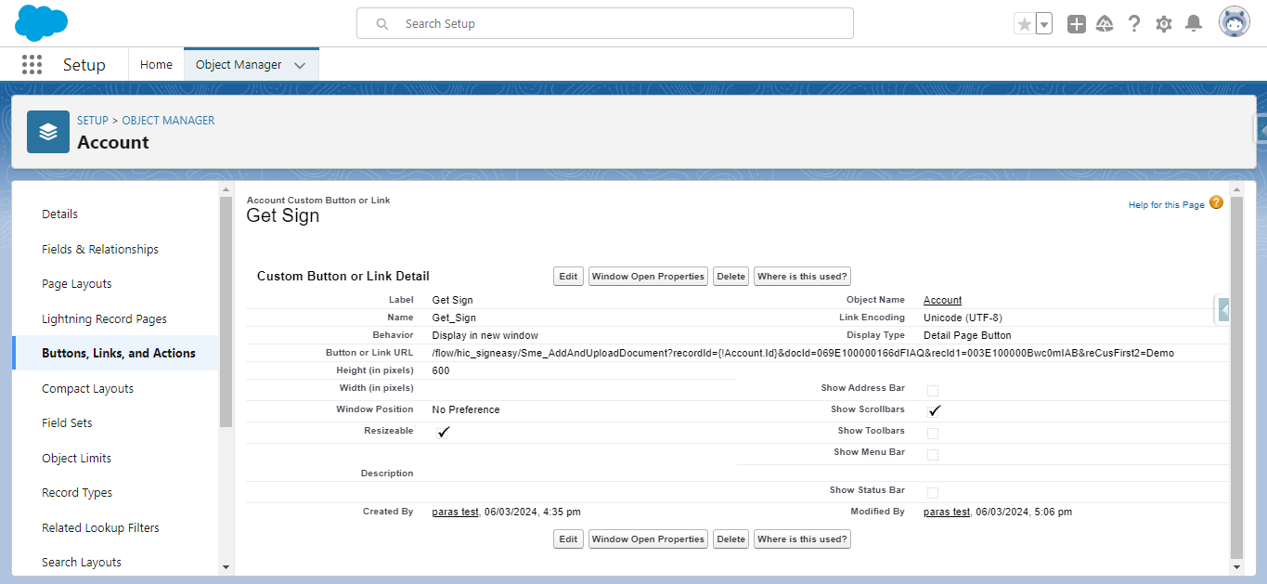
Task: Click the bottom Window Open Properties button
Action: coord(648,539)
